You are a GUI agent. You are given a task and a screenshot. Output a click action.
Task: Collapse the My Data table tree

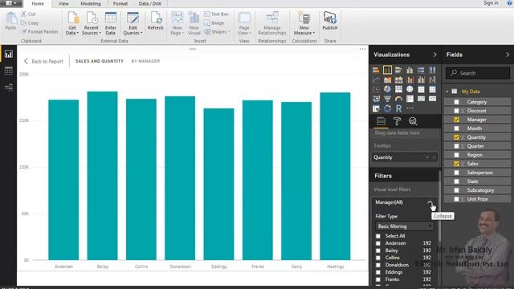[447, 92]
